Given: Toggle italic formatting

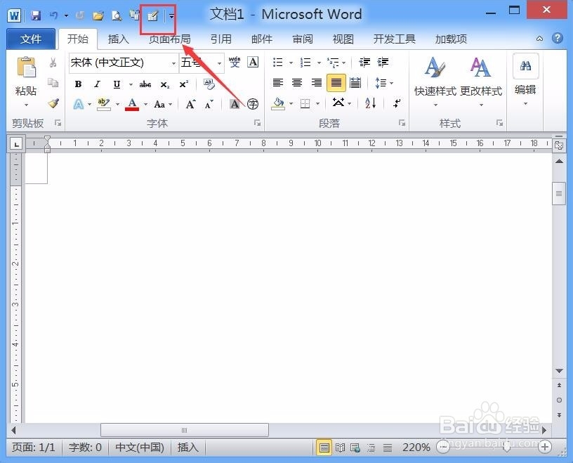Looking at the screenshot, I should pos(97,84).
